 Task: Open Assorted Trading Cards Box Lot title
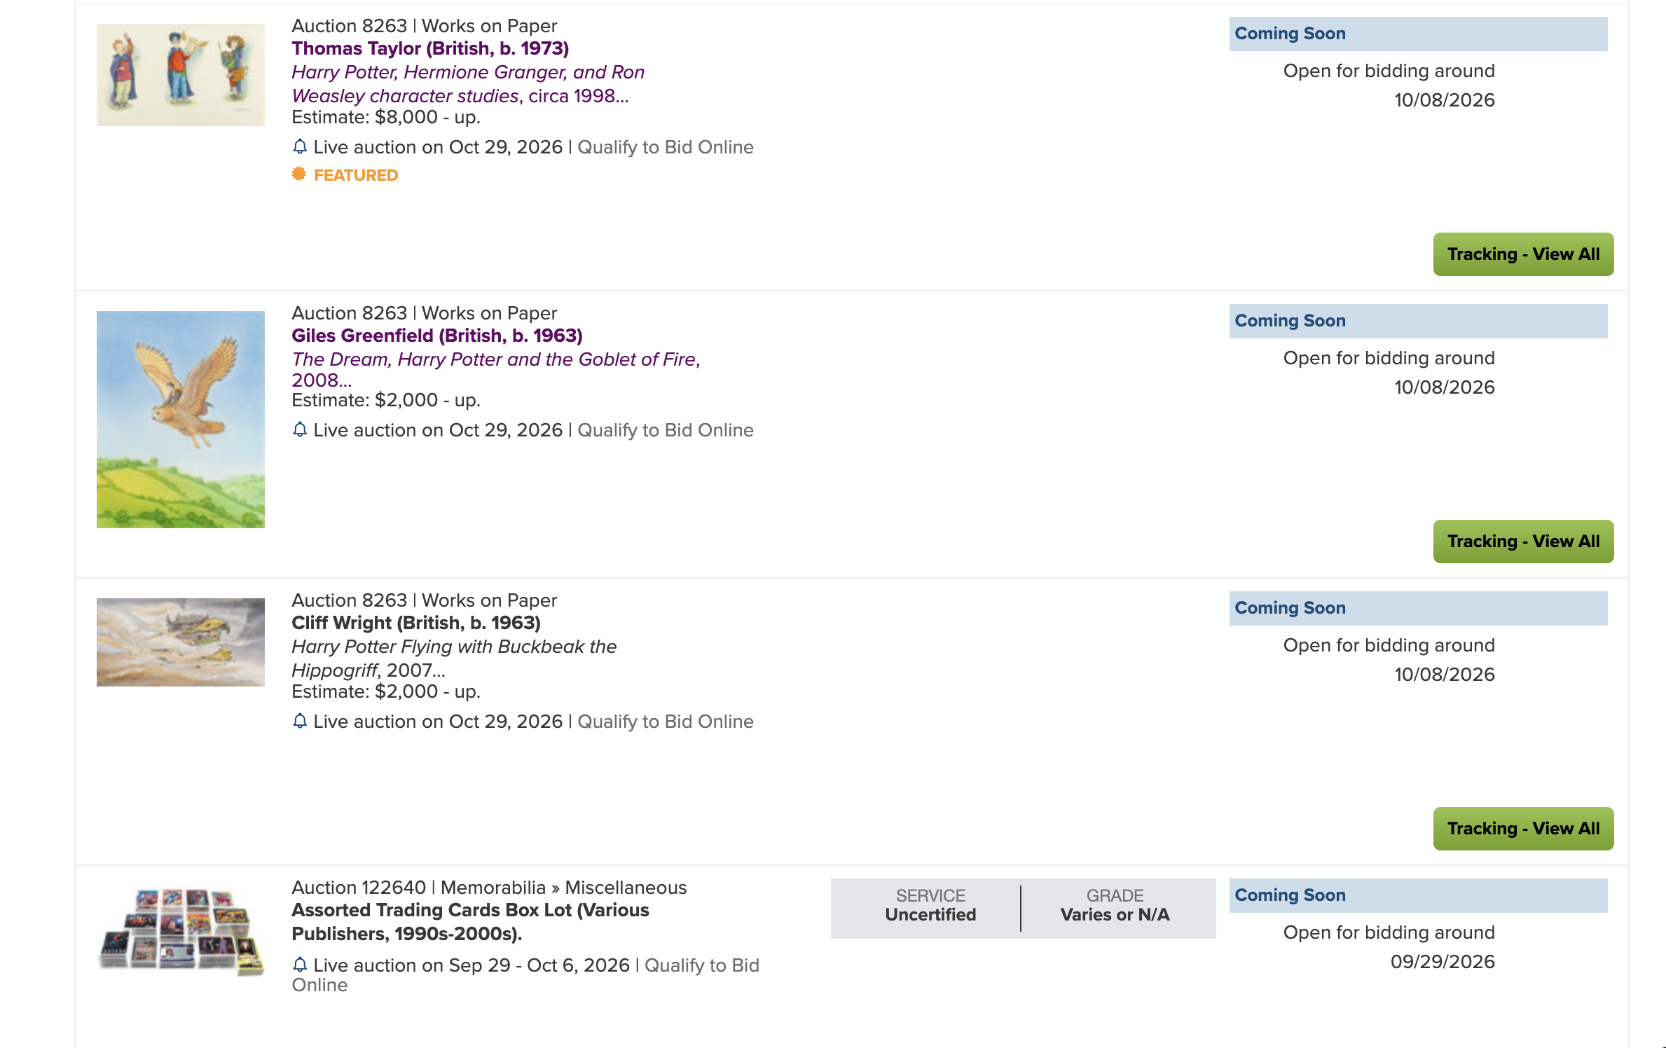[470, 922]
